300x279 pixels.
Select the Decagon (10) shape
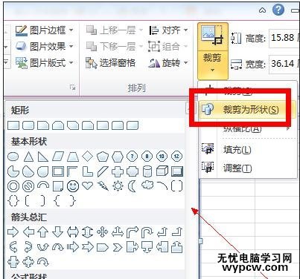pos(162,157)
